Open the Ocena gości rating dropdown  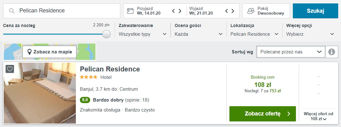click(x=199, y=34)
